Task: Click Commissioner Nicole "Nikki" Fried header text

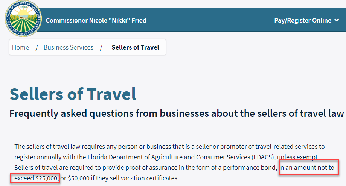Action: [96, 20]
